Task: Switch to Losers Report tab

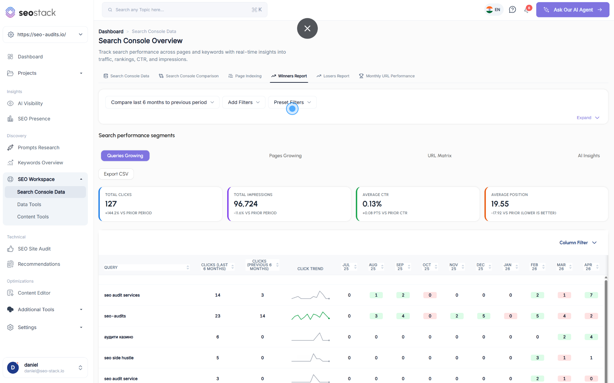Action: click(x=333, y=76)
